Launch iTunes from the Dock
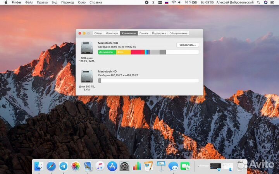Viewport: 279px width, 174px height. coord(100,166)
